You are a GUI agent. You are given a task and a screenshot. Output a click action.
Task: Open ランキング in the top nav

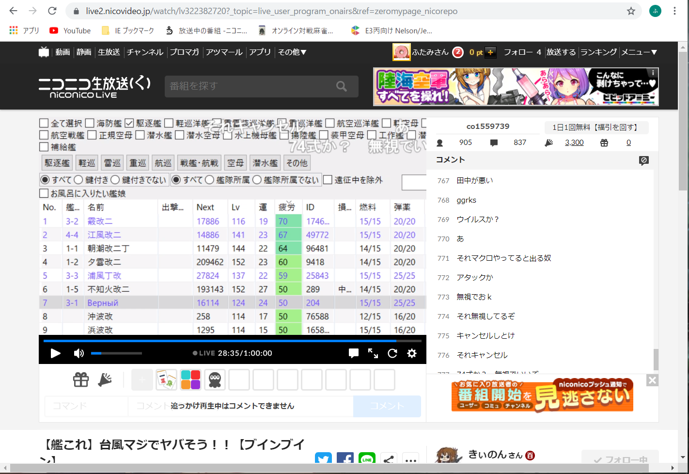(x=599, y=52)
